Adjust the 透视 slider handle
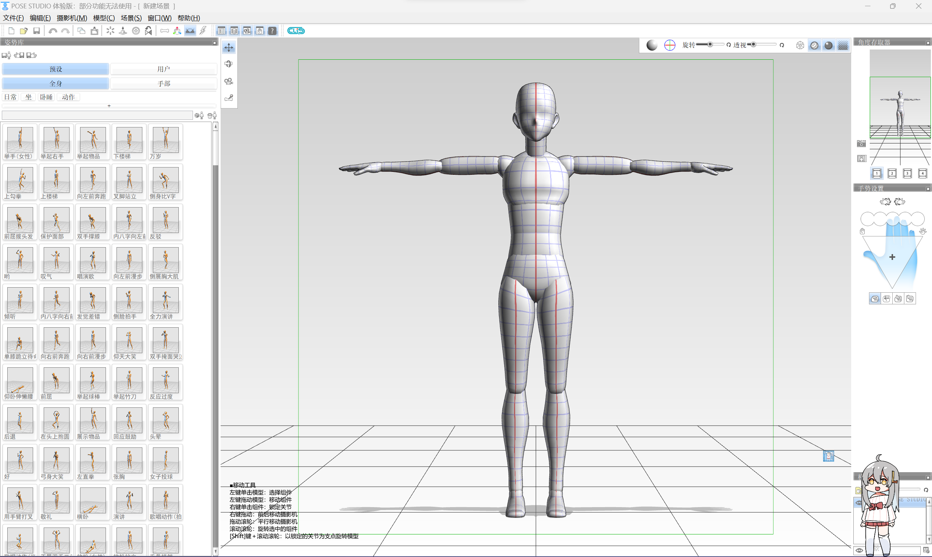Viewport: 932px width, 557px height. [x=753, y=45]
